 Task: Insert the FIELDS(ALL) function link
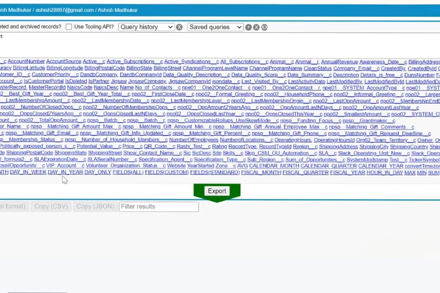point(128,173)
